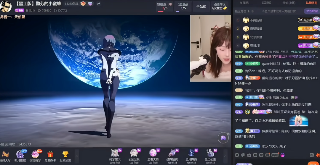Screen dimensions: 320x165
Task: Open the floating gamepad widget on the video
Action: (223, 138)
